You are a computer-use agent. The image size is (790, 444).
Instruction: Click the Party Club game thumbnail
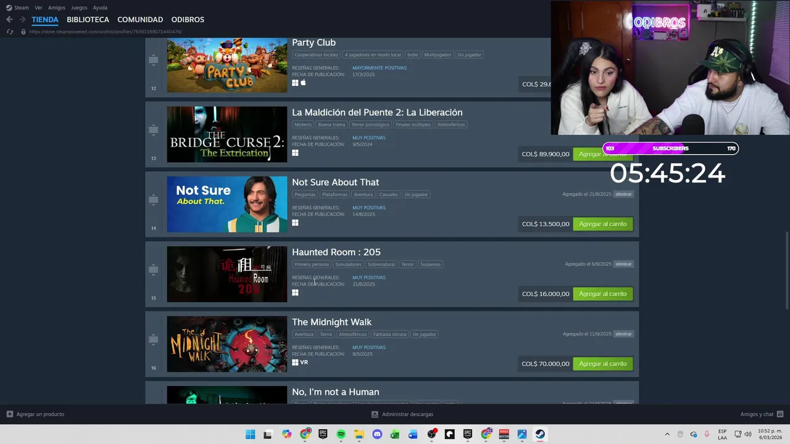pyautogui.click(x=227, y=65)
